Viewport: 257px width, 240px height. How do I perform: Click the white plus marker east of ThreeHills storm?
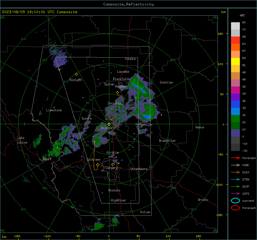161,115
